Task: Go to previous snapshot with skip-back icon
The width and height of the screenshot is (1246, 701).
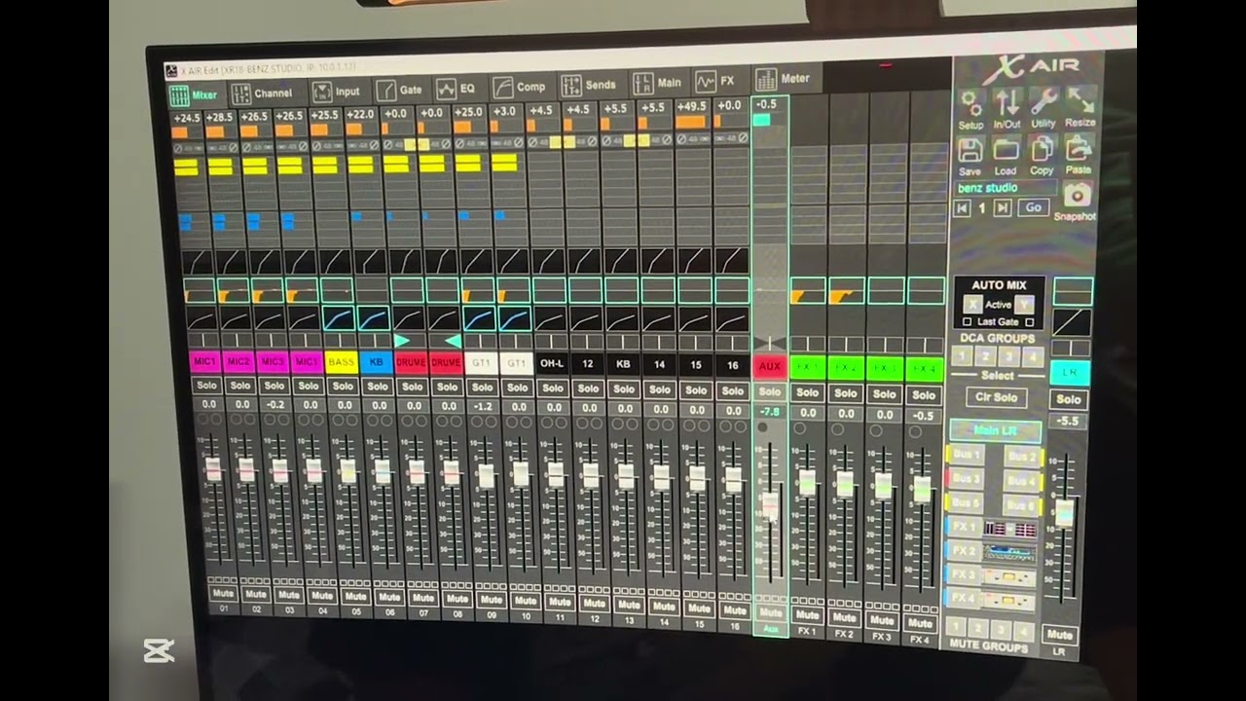Action: [x=962, y=208]
